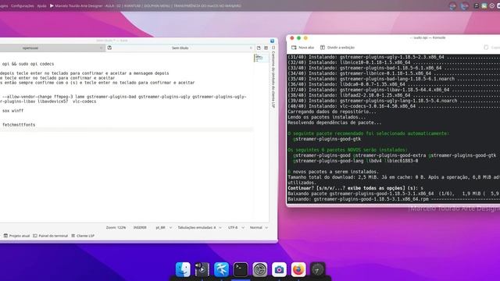Click the Painel do terminal icon
Image resolution: width=500 pixels, height=281 pixels.
[35, 236]
